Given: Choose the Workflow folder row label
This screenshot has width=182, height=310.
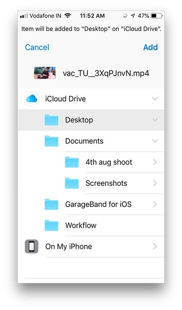Looking at the screenshot, I should click(x=81, y=225).
